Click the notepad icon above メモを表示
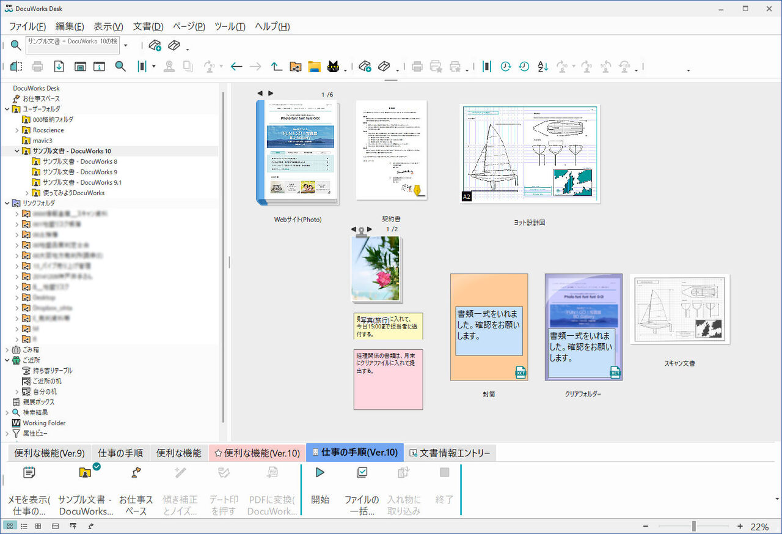Screen dimensions: 782x534 click(x=29, y=472)
